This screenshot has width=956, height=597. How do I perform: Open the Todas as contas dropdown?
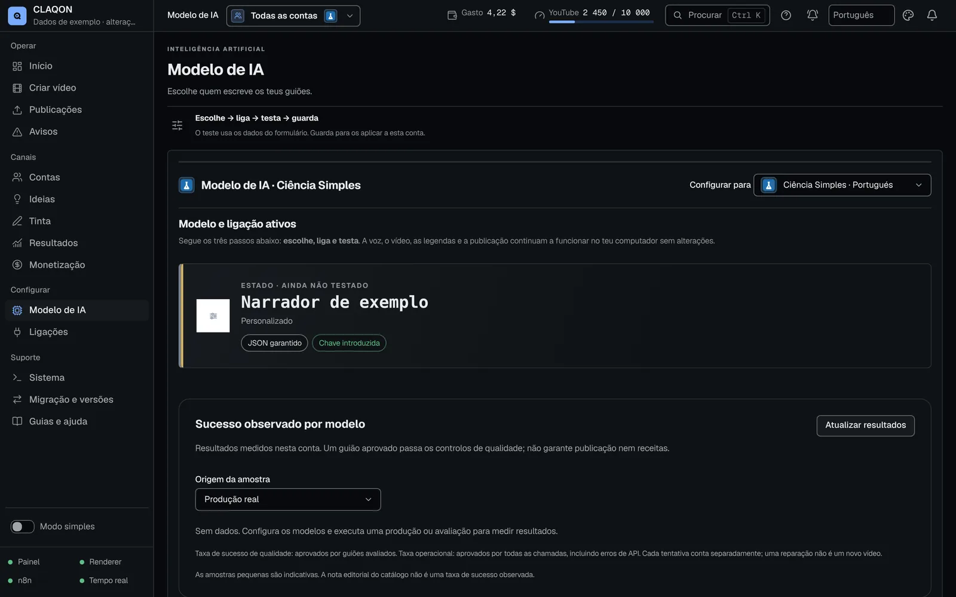coord(293,16)
